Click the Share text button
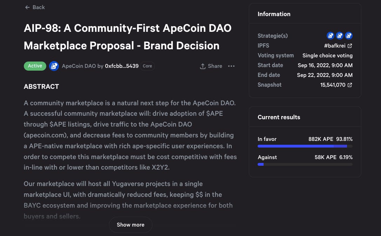Viewport: 381px width, 236px height. click(215, 66)
